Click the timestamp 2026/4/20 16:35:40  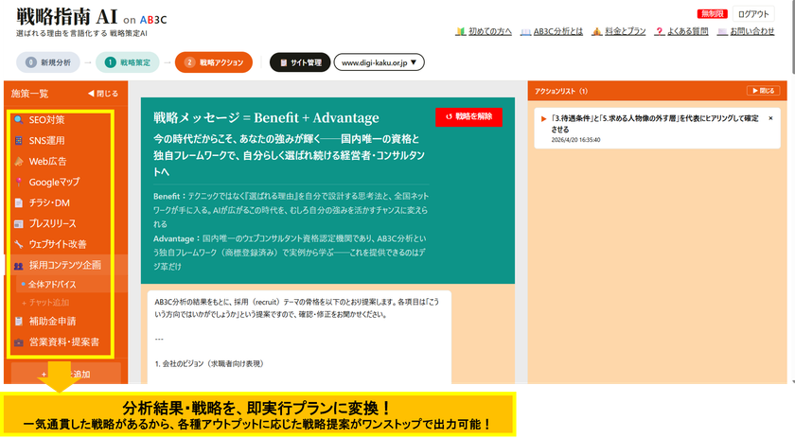pos(575,140)
